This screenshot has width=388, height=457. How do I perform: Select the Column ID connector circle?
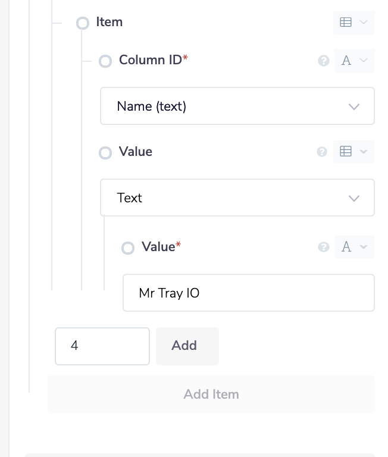105,61
